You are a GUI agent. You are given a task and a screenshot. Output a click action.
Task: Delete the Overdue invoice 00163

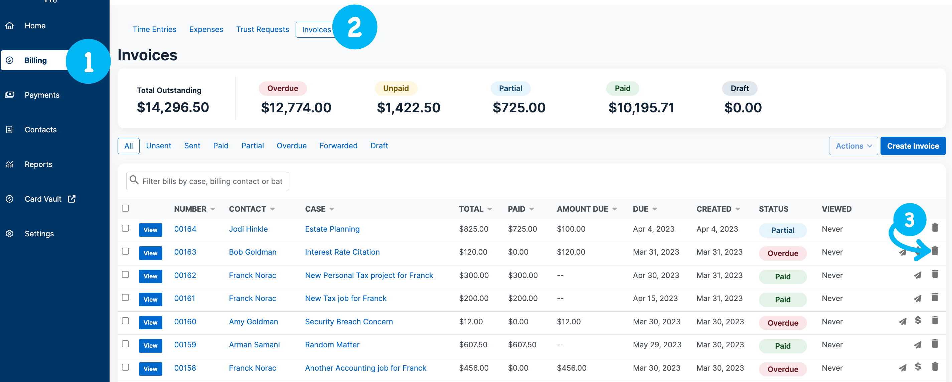click(x=935, y=251)
